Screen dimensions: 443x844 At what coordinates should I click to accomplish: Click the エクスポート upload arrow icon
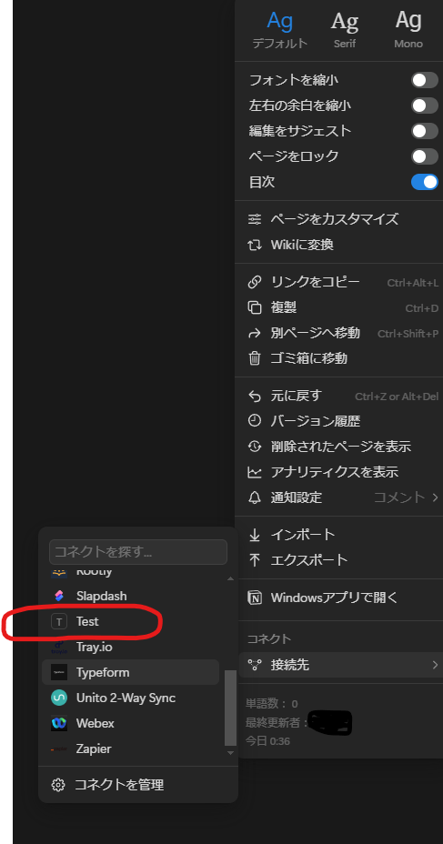coord(255,560)
